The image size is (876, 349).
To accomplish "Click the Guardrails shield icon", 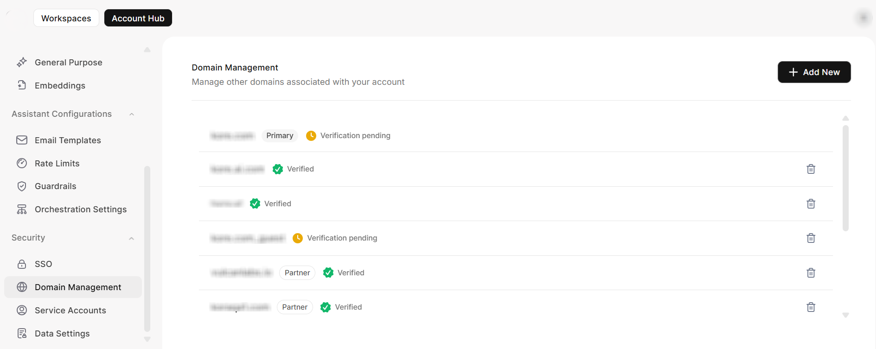I will tap(22, 186).
